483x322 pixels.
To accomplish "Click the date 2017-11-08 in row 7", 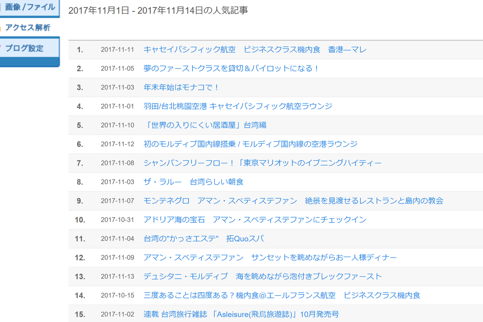I will coord(117,163).
